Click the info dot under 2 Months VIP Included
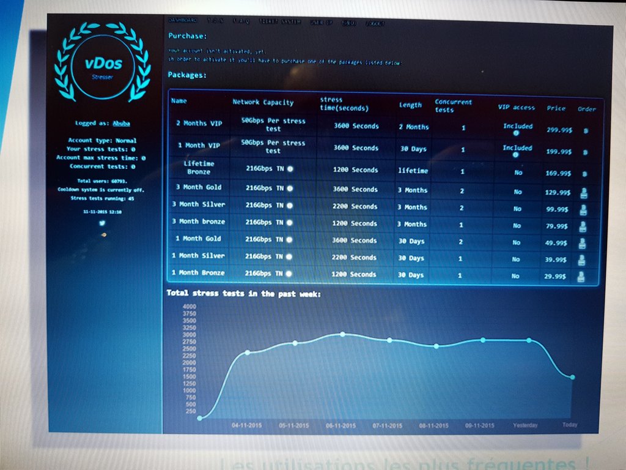 (x=516, y=133)
